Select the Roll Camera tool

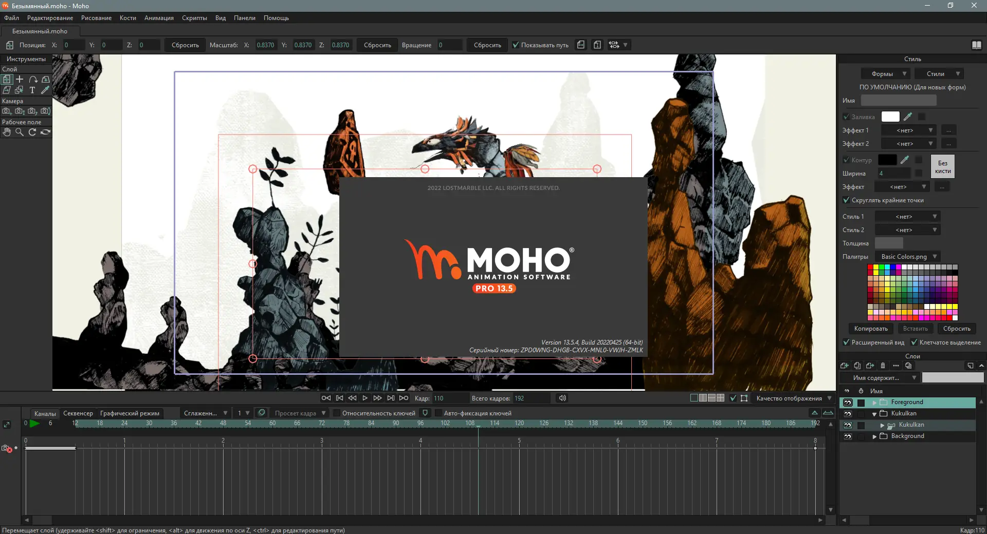pos(32,111)
